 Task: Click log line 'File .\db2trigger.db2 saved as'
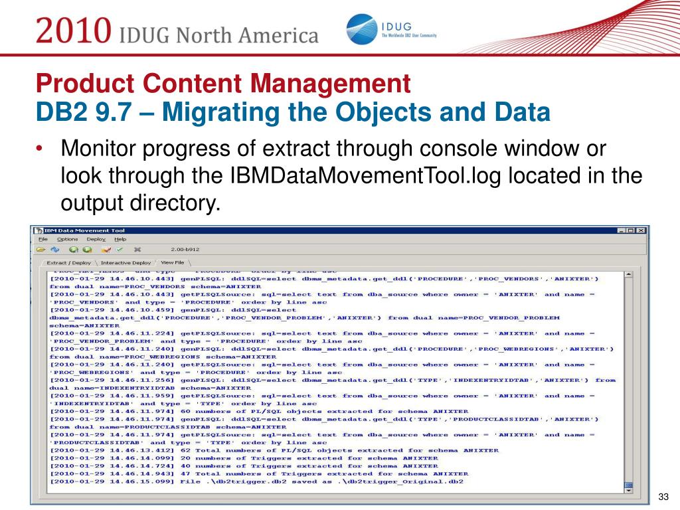coord(257,482)
